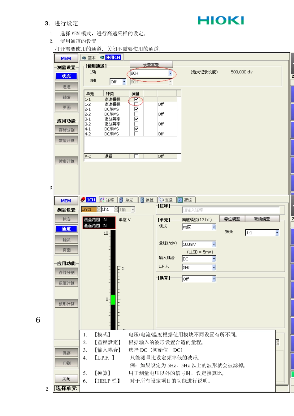Select the highlighted 通道 button
The height and width of the screenshot is (416, 294).
pos(66,228)
